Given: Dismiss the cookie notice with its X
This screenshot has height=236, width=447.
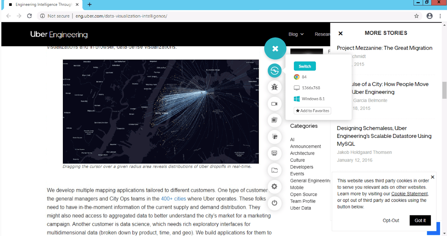Looking at the screenshot, I should 432,177.
